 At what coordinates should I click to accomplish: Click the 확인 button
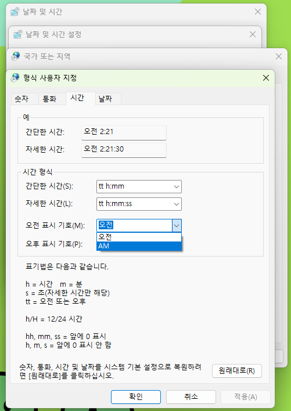coord(136,397)
